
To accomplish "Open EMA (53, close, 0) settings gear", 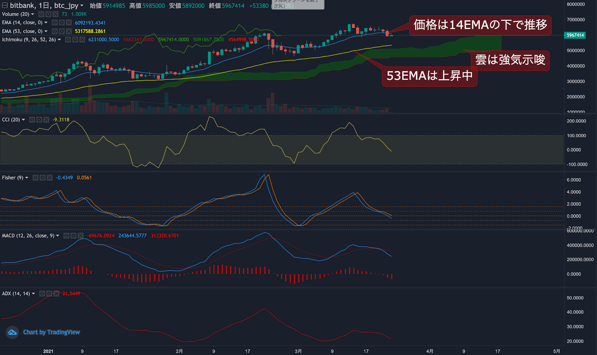I will pyautogui.click(x=62, y=31).
